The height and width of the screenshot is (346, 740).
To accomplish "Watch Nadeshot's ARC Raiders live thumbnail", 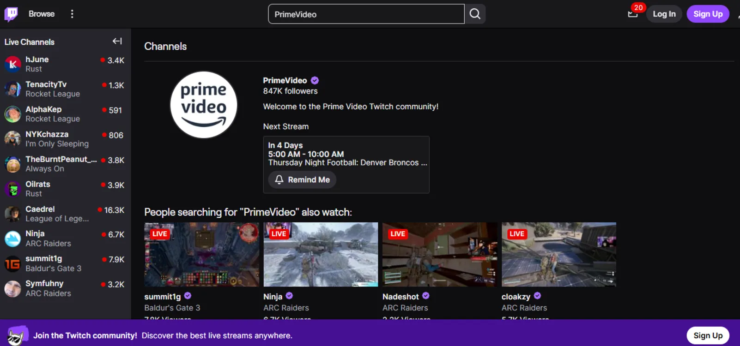I will point(440,255).
